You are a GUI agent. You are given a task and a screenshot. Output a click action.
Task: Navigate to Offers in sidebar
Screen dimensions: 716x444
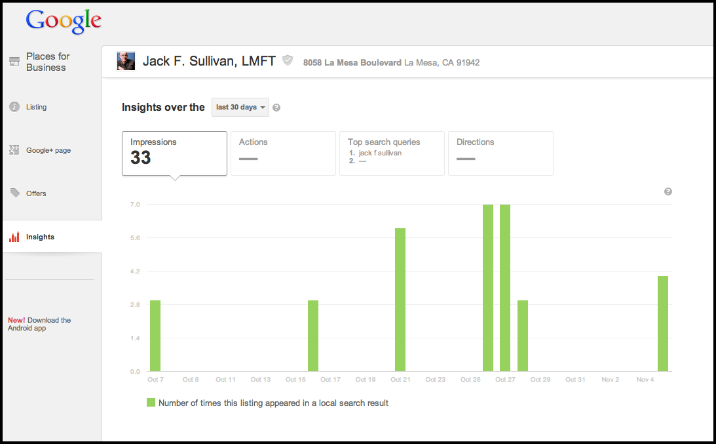point(36,193)
